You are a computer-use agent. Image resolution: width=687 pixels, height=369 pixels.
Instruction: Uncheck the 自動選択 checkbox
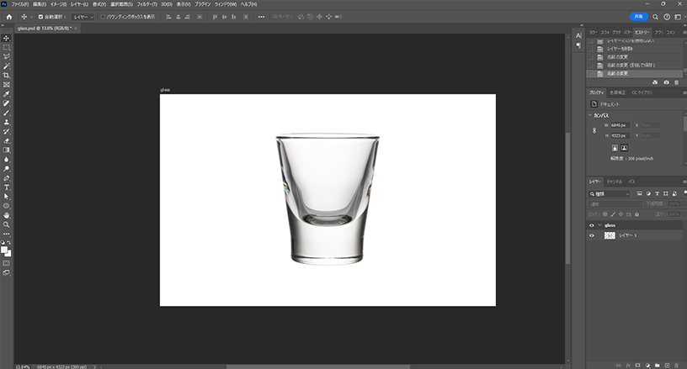coord(40,17)
